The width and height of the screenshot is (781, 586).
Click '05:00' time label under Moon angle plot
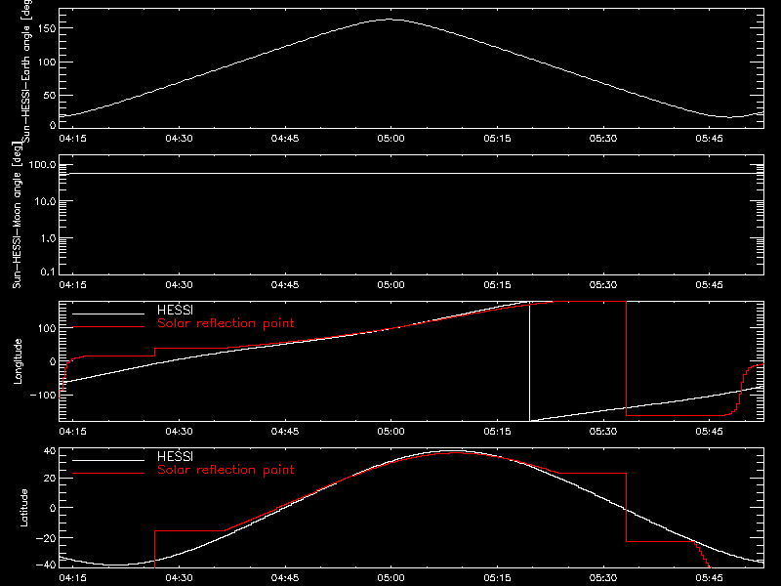click(391, 285)
